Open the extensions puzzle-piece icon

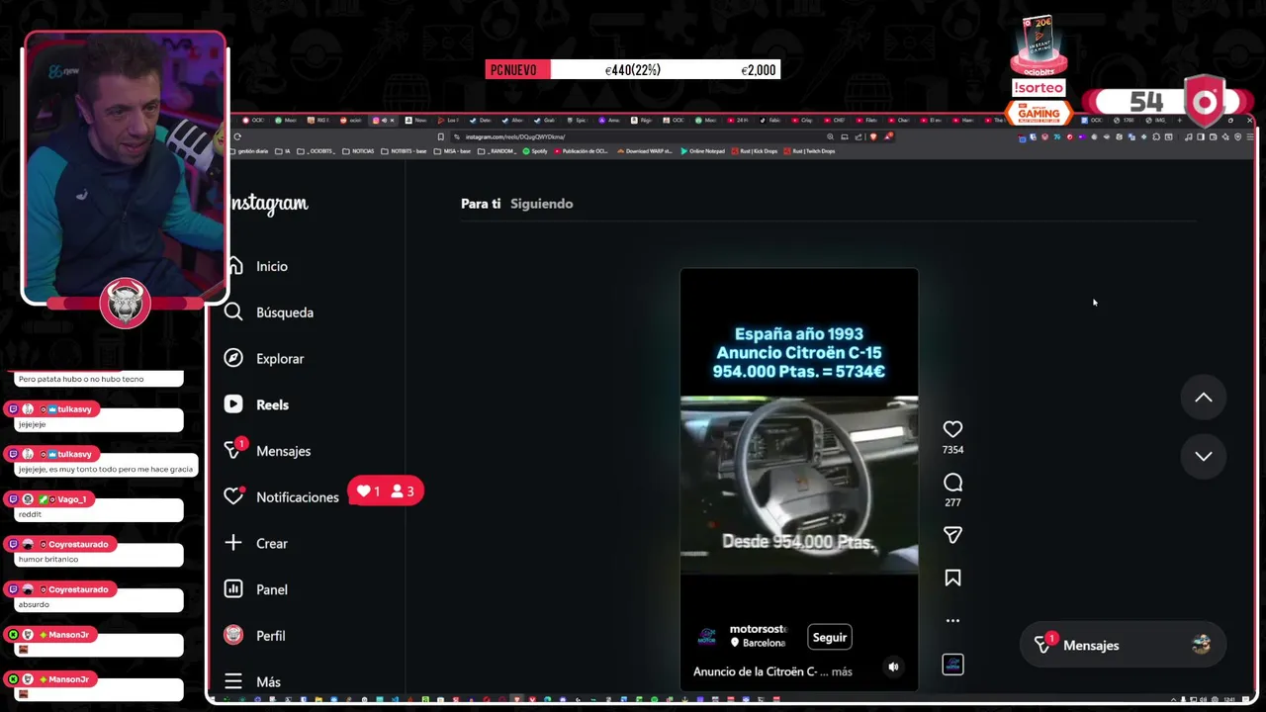tap(1156, 136)
